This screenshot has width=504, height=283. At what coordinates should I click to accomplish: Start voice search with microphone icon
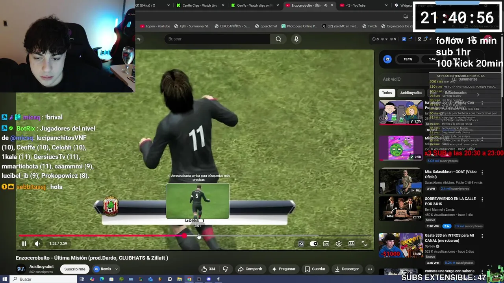point(296,39)
